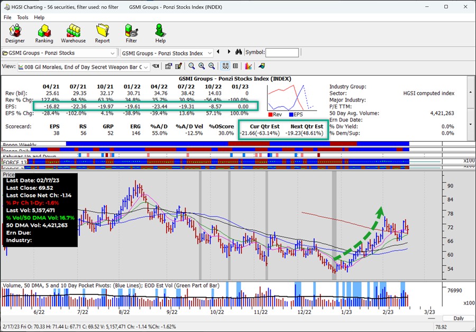476x332 pixels.
Task: Click % Vol/50 DMA Vol: 16.7% line
Action: (x=40, y=218)
